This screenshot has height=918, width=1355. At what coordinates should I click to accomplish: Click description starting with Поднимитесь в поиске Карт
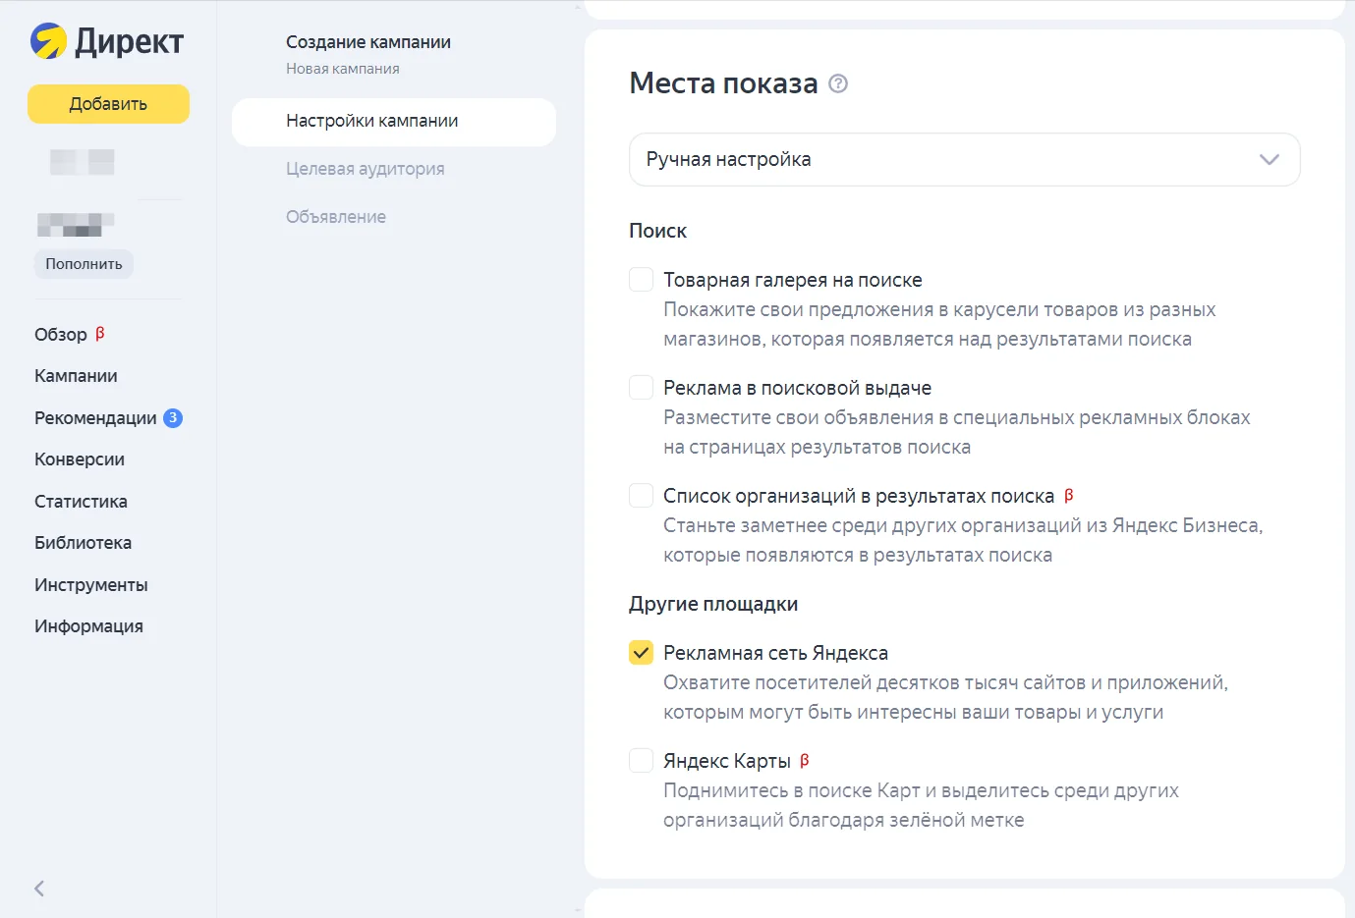click(x=921, y=805)
